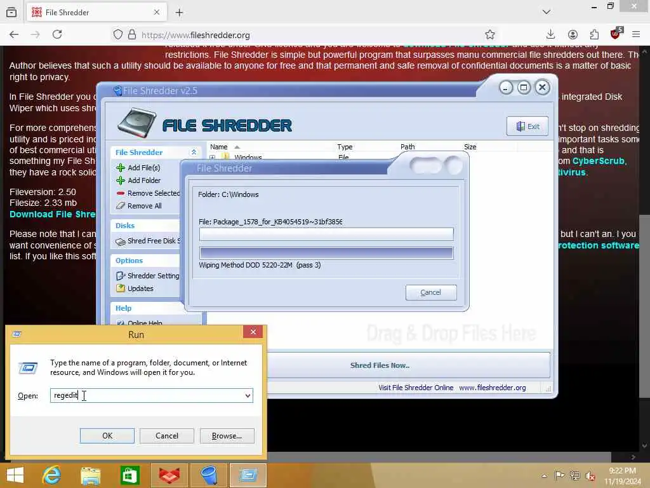Screen dimensions: 650x488
Task: Click the File Shredder taskbar icon
Action: 208,475
